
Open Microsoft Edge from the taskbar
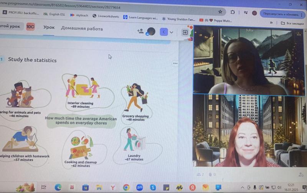[58, 187]
